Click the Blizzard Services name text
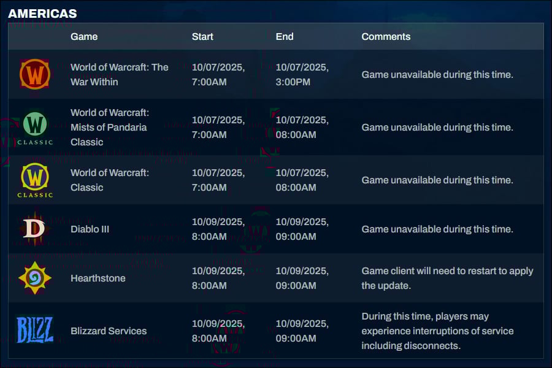The height and width of the screenshot is (368, 552). tap(109, 331)
